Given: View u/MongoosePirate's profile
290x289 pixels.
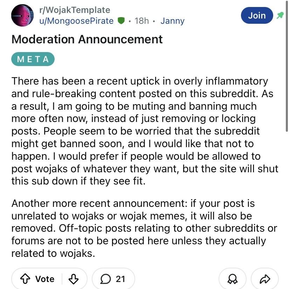Looking at the screenshot, I should tap(76, 21).
